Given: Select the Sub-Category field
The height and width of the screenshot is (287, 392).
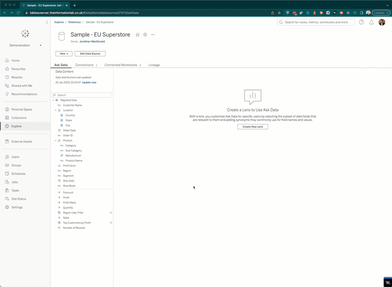Looking at the screenshot, I should pyautogui.click(x=73, y=150).
